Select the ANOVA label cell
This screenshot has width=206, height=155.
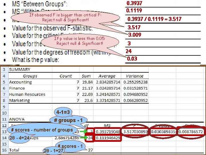tap(30, 119)
